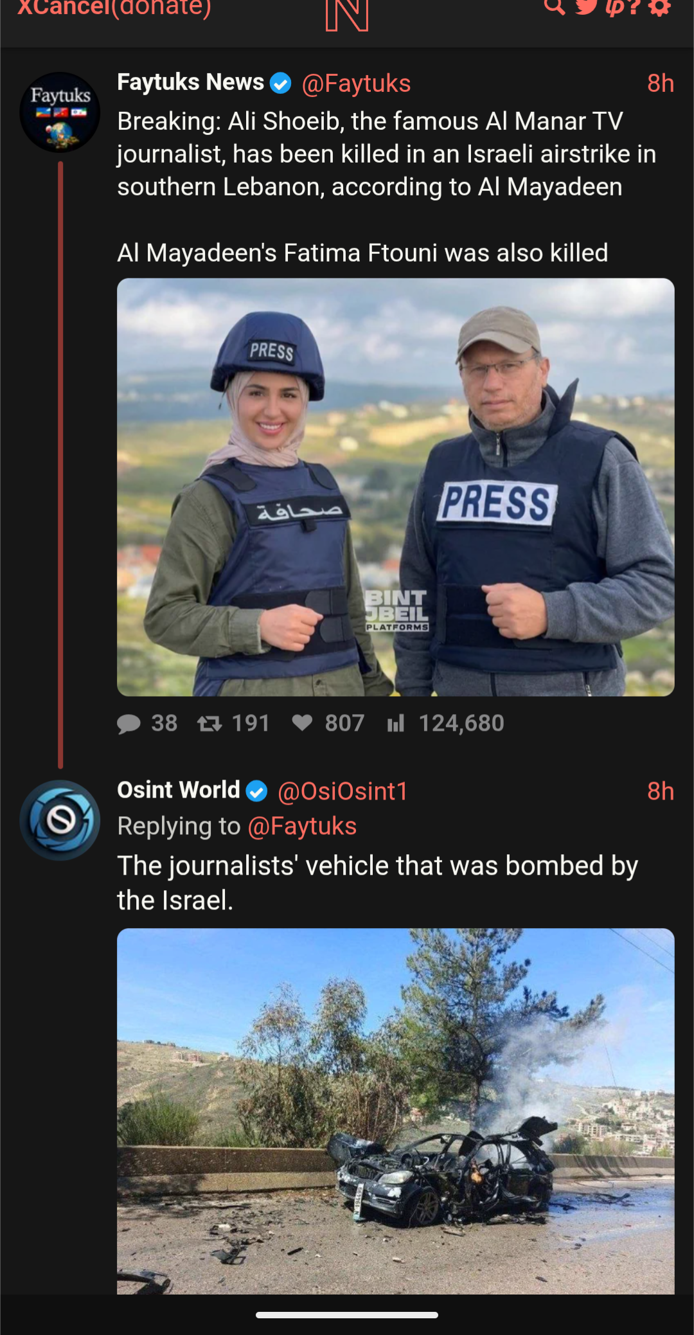Open @Faytuks in the 'Replying to' line
This screenshot has height=1335, width=694.
302,827
